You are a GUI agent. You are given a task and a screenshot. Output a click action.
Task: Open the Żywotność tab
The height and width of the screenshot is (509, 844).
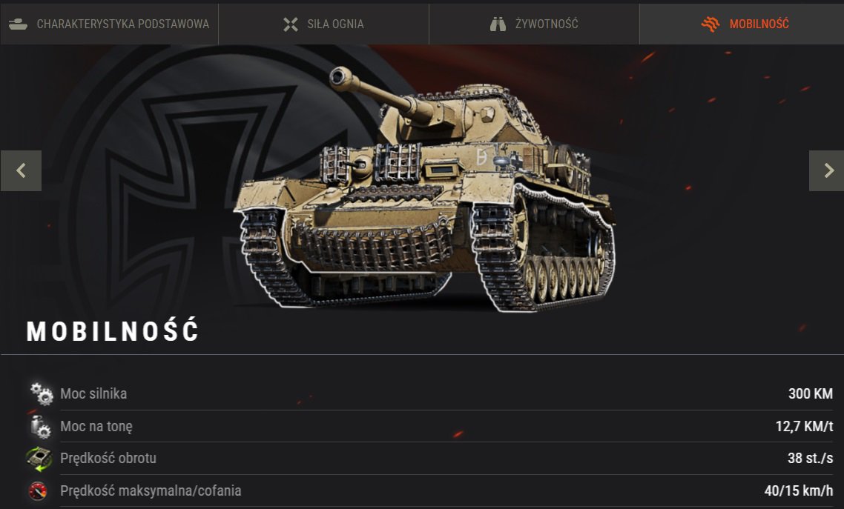pos(534,24)
